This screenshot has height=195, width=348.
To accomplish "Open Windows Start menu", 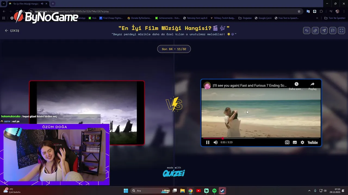I will coord(126,191).
